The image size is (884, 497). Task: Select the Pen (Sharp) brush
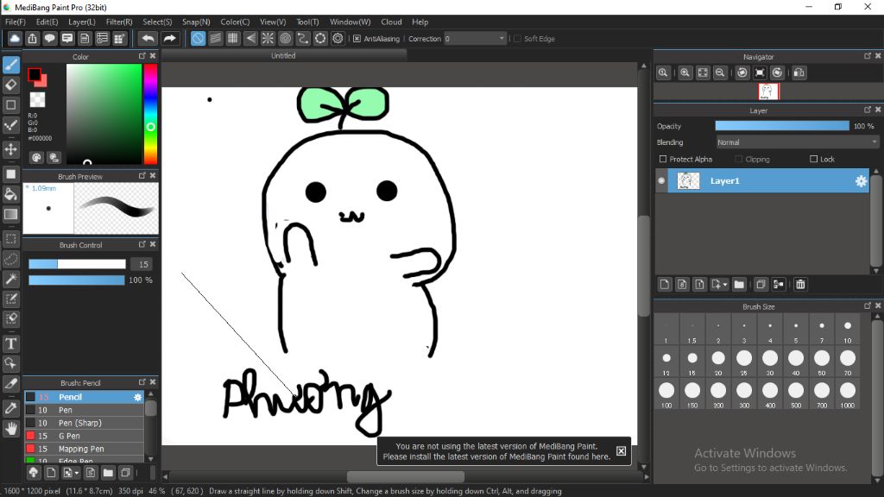(84, 423)
